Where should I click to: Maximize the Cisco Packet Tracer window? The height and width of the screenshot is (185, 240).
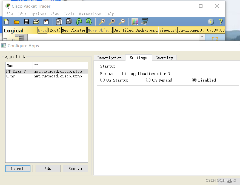click(x=201, y=6)
